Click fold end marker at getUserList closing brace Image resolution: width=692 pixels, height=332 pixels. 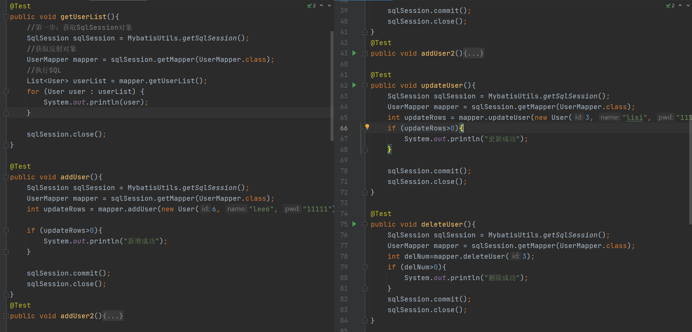pos(6,145)
